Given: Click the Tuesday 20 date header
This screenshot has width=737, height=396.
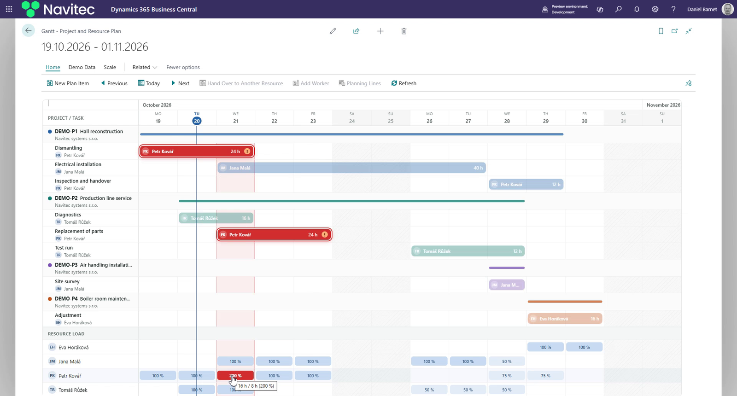Looking at the screenshot, I should (197, 118).
